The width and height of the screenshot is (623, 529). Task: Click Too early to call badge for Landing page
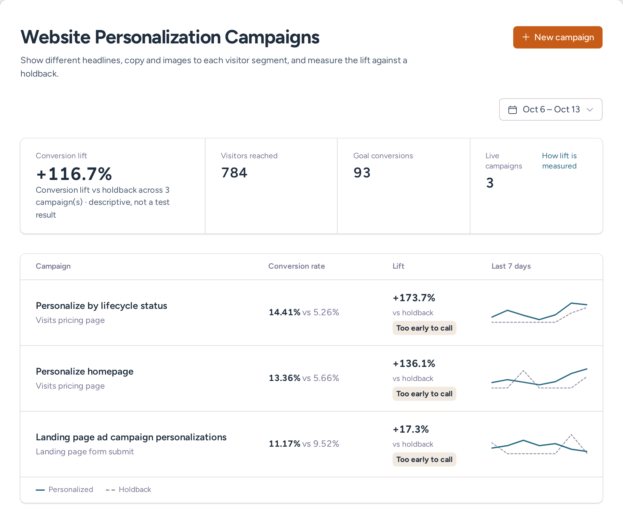[x=424, y=459]
